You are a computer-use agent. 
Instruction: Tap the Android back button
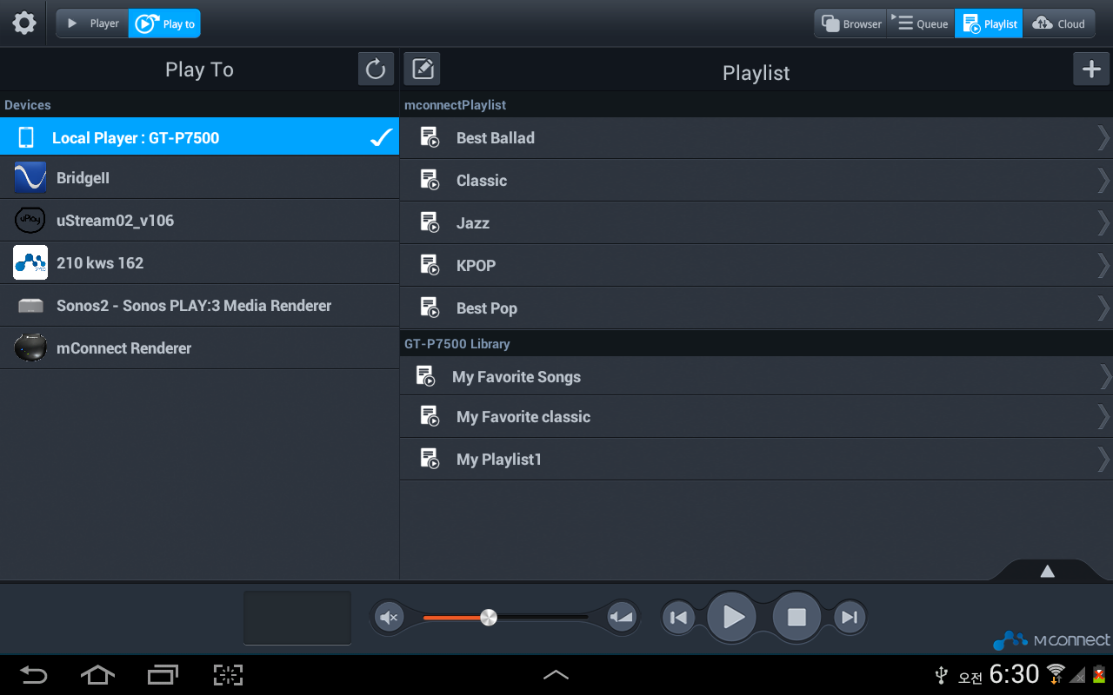pyautogui.click(x=34, y=675)
